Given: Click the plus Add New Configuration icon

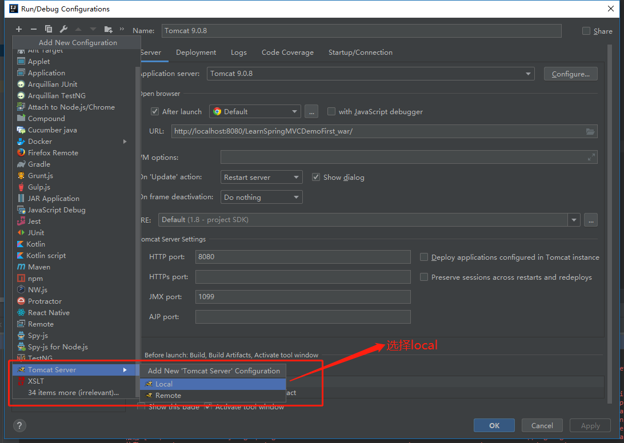Looking at the screenshot, I should click(x=19, y=29).
